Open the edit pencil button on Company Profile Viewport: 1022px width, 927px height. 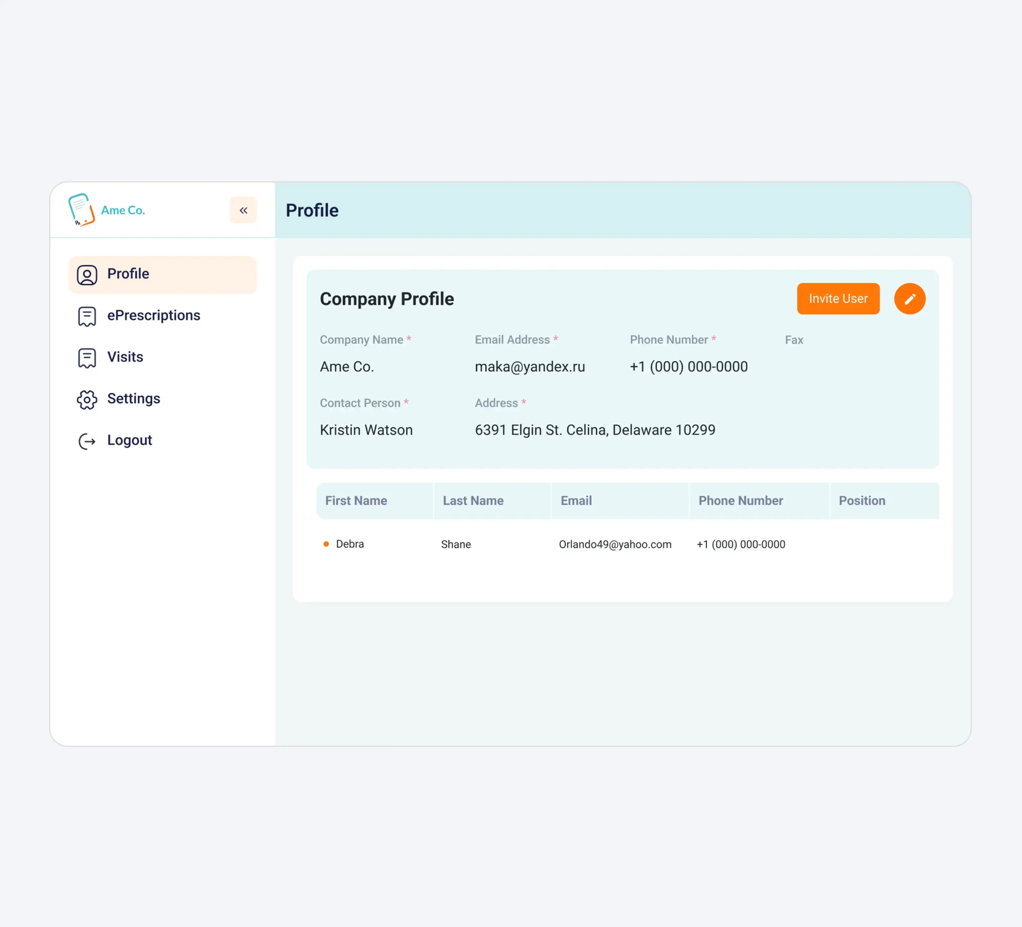(x=910, y=298)
